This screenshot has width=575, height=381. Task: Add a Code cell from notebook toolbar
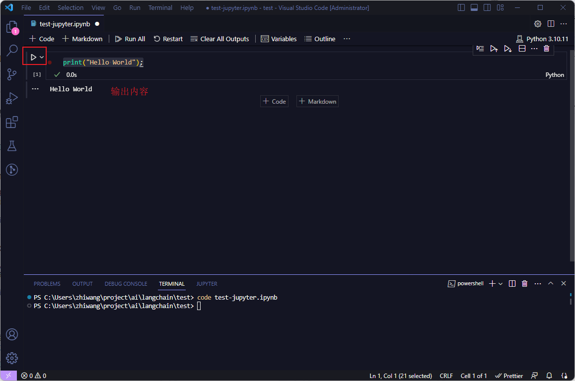coord(42,39)
